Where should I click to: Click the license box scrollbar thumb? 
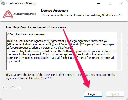pos(119,39)
